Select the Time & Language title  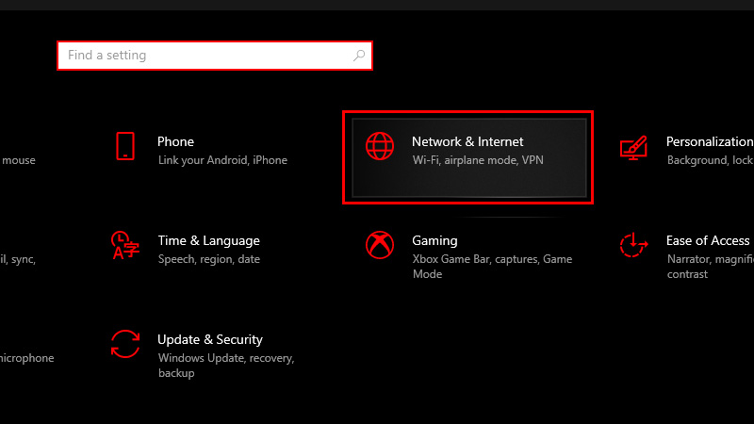tap(208, 240)
